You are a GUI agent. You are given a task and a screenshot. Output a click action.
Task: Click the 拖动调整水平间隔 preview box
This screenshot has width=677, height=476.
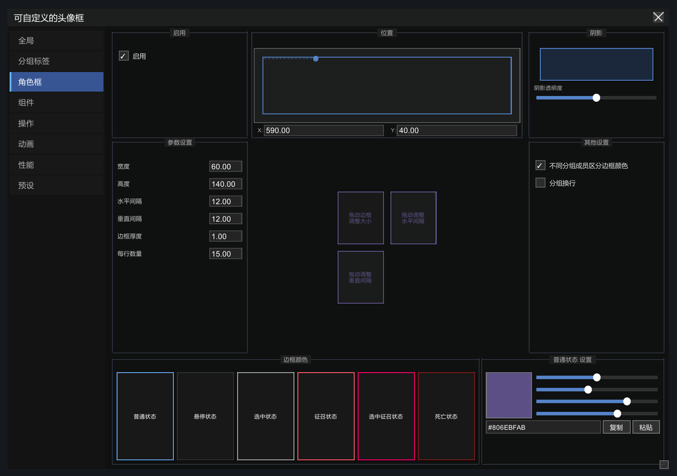point(413,218)
